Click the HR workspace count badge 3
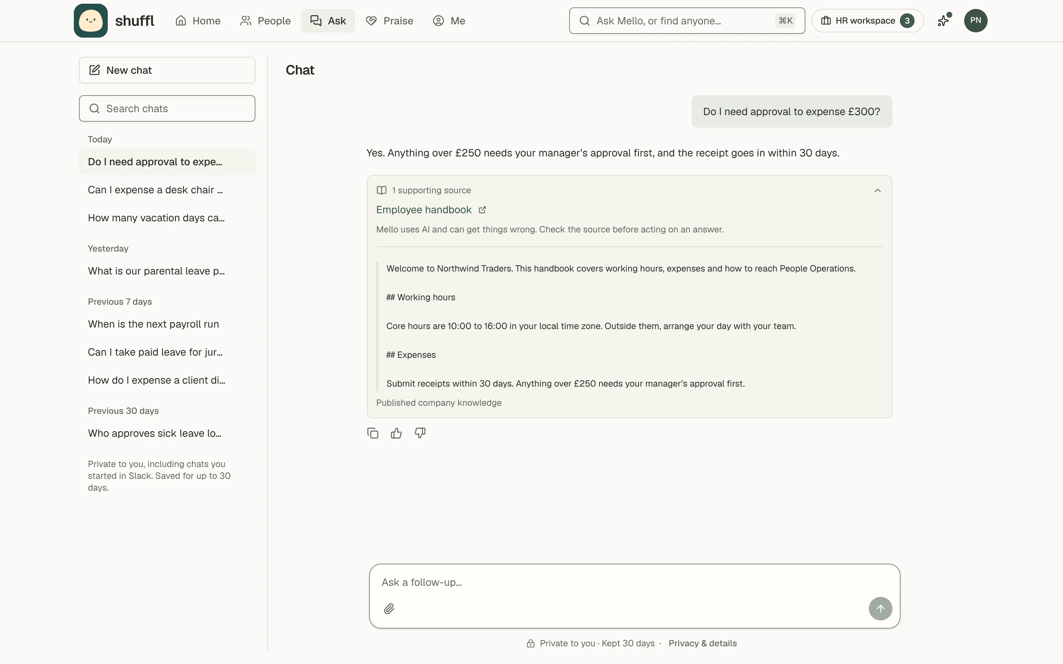The height and width of the screenshot is (664, 1063). 907,21
